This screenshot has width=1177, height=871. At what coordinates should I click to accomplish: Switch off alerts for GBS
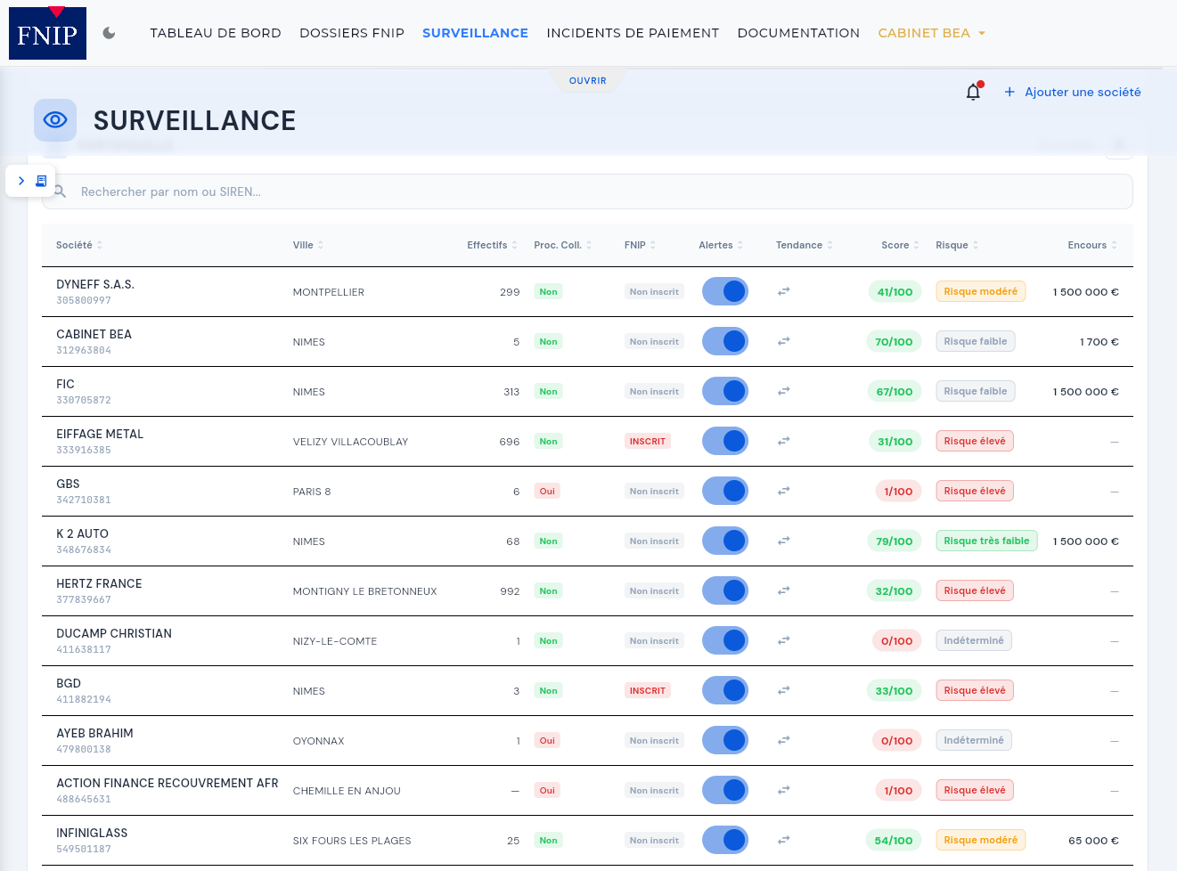pos(725,491)
